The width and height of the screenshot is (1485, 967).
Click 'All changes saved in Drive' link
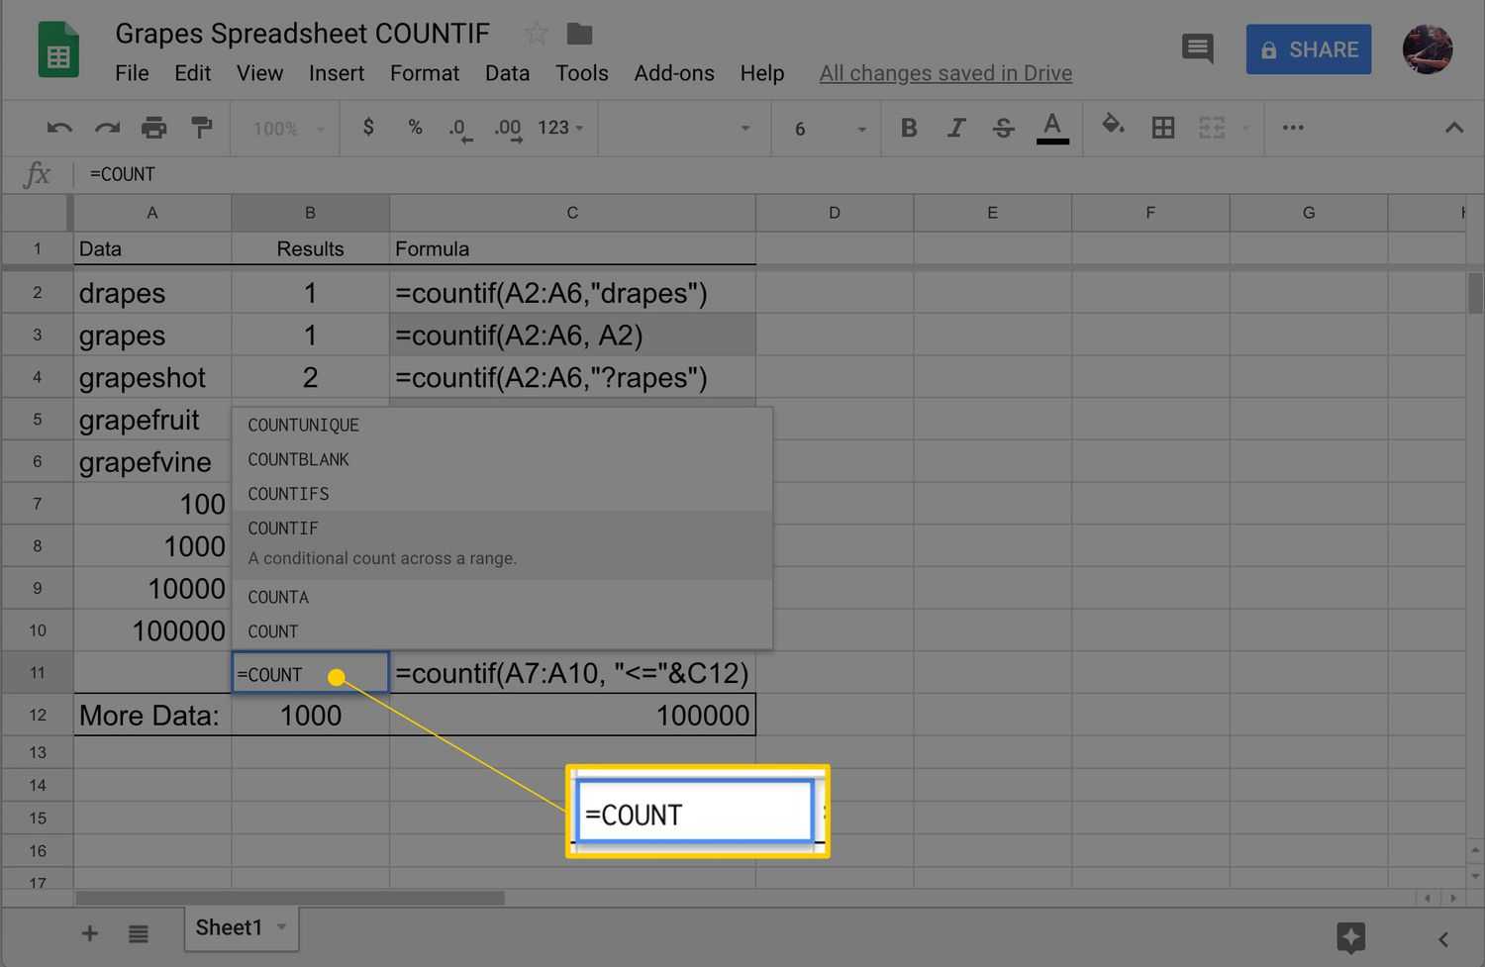coord(945,73)
